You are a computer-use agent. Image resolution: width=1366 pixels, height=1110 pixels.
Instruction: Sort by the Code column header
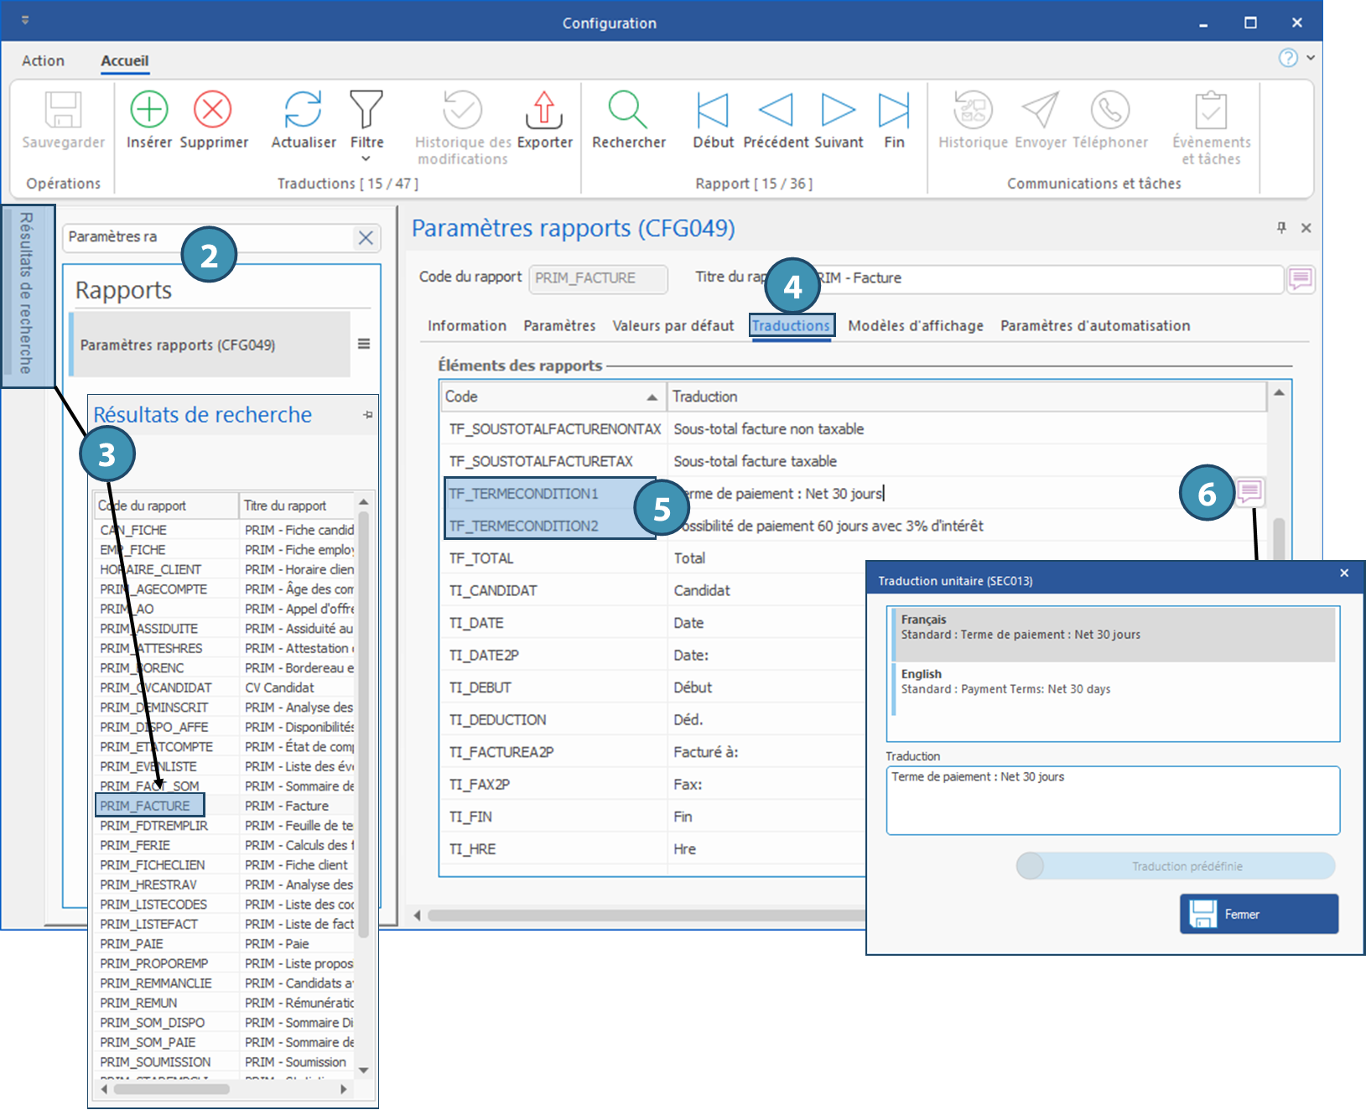[x=552, y=397]
